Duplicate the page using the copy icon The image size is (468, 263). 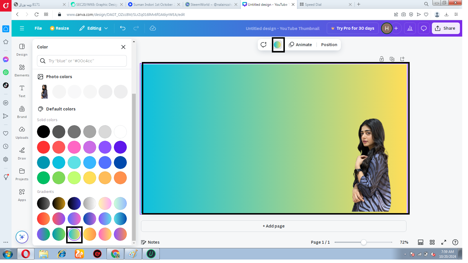pos(392,59)
